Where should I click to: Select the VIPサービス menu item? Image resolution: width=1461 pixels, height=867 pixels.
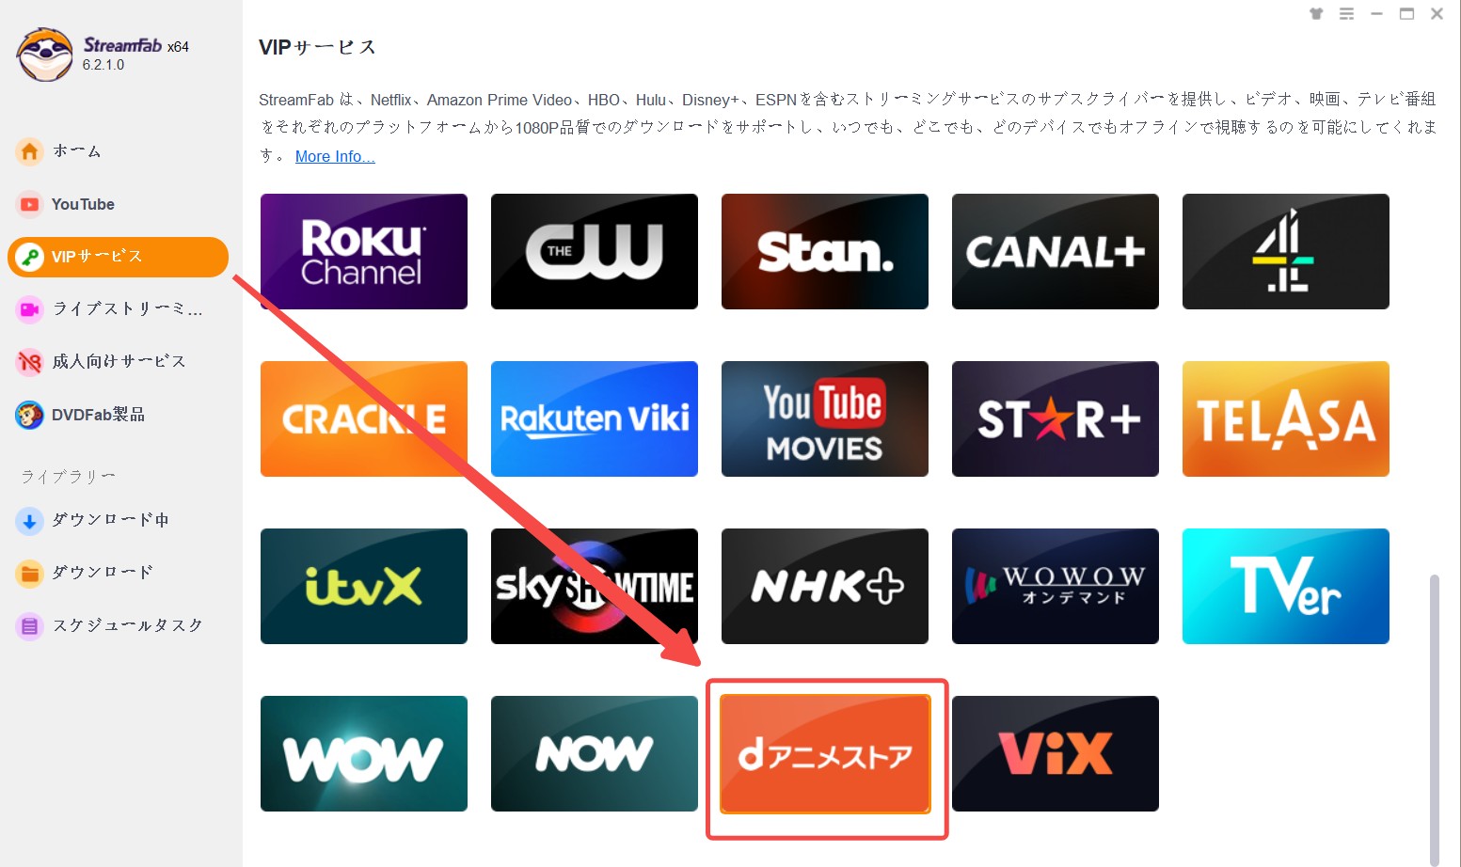pos(118,257)
